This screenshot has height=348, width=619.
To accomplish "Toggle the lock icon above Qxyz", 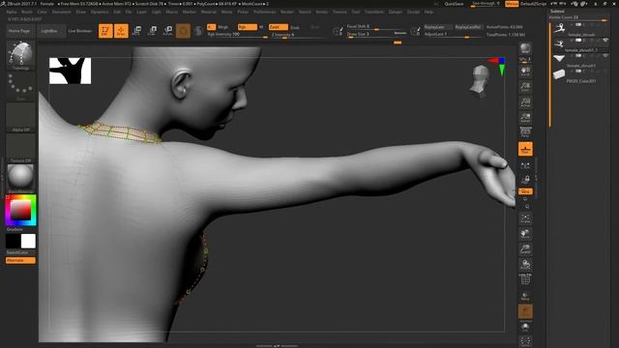I will (x=525, y=180).
